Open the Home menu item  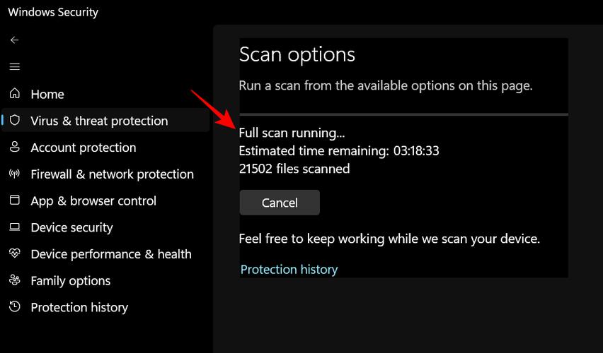point(47,94)
